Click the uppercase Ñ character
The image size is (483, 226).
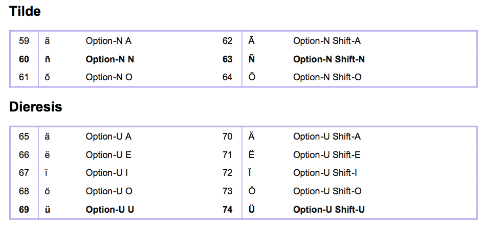tap(252, 59)
